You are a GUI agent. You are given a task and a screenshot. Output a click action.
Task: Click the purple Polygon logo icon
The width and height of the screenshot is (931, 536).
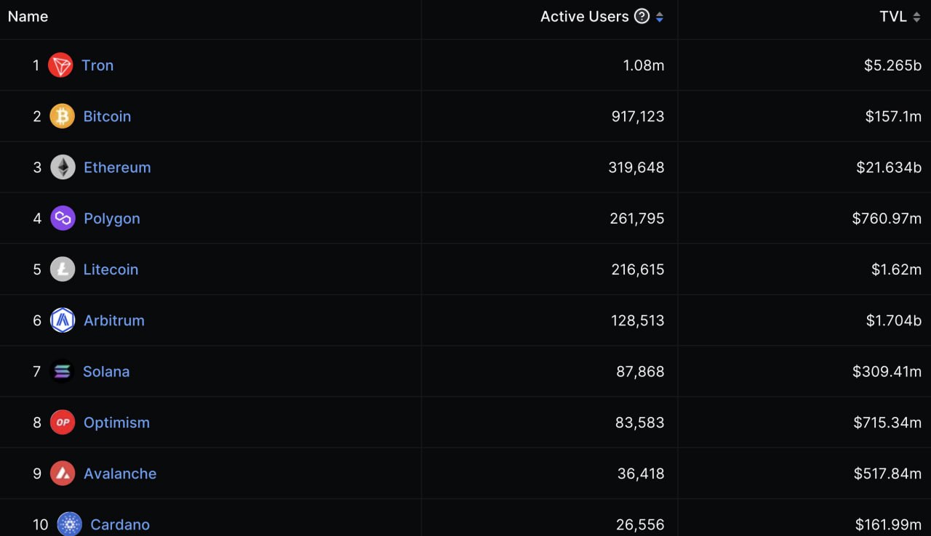[x=63, y=218]
